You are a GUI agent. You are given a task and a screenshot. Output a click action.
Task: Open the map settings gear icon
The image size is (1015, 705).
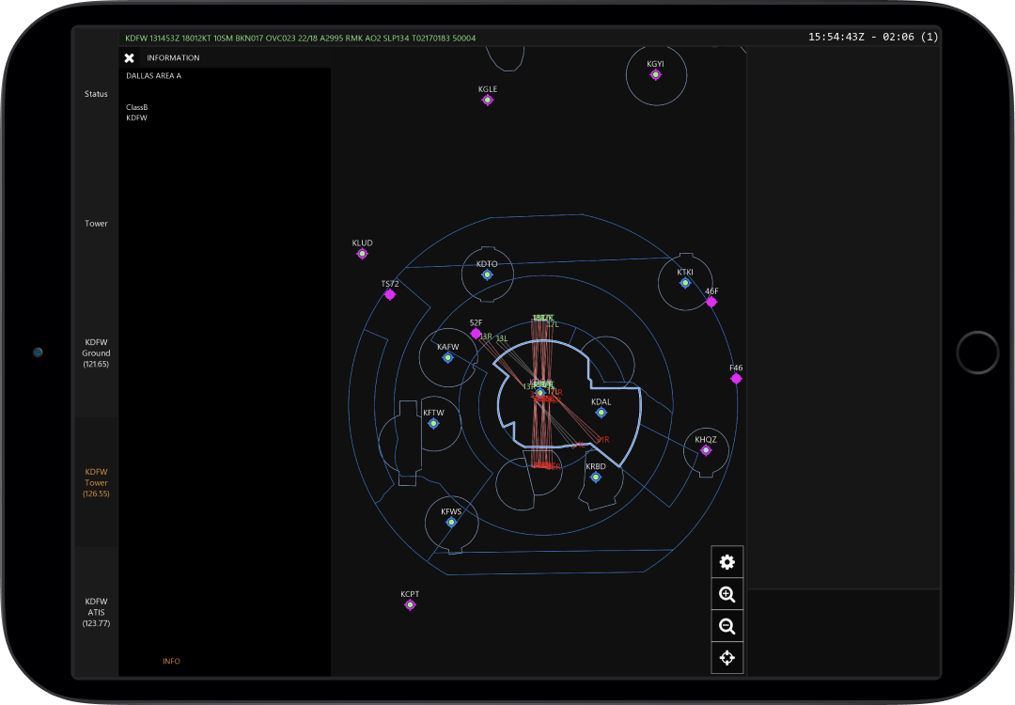click(x=727, y=561)
